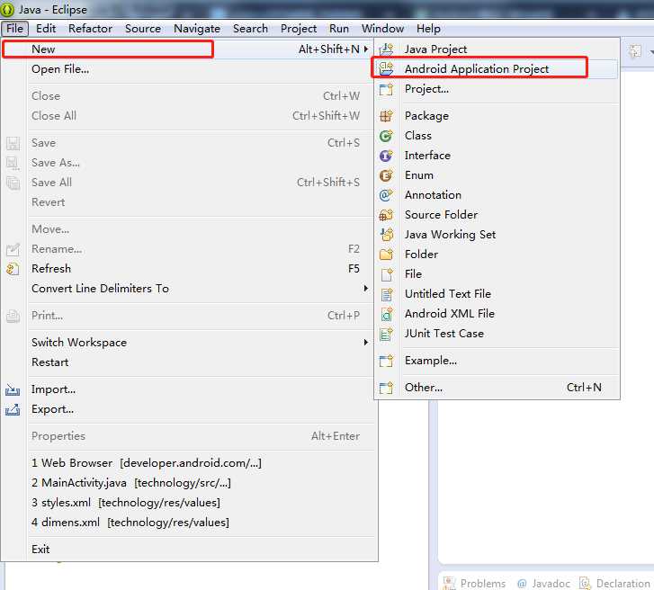654x590 pixels.
Task: Open recent file 1 Web Browser
Action: tap(189, 463)
